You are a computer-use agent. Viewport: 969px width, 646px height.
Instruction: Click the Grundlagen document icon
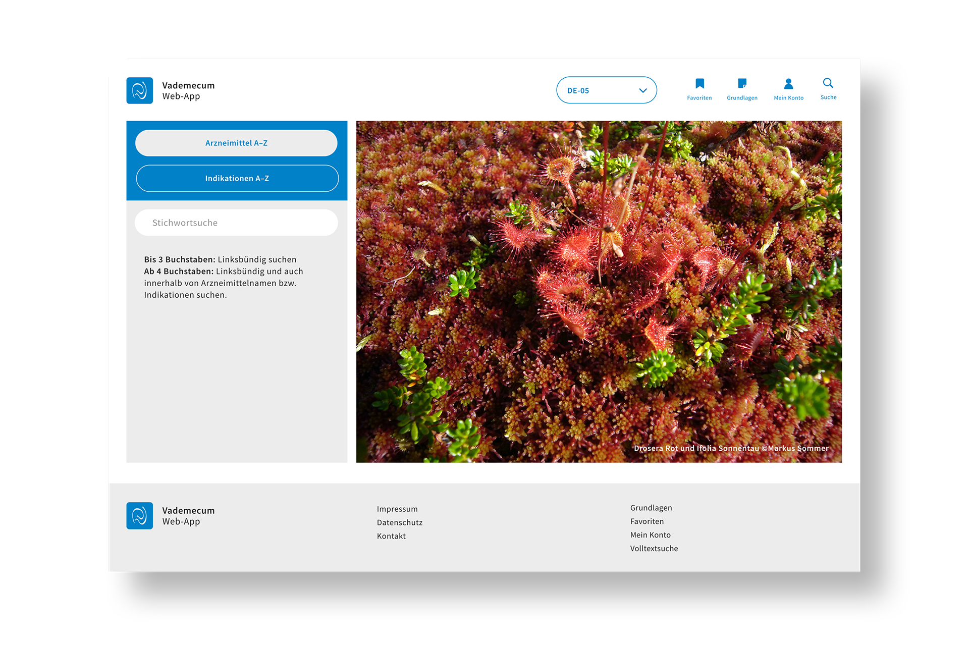pyautogui.click(x=742, y=84)
